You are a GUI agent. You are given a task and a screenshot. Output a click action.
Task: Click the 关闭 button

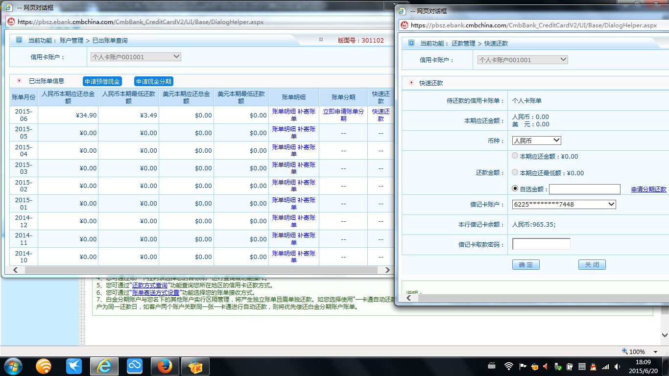592,264
